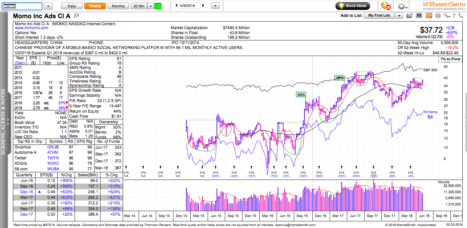Open the wrench tools menu

(446, 15)
